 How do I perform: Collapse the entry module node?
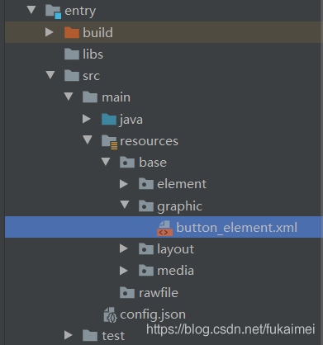pyautogui.click(x=31, y=10)
